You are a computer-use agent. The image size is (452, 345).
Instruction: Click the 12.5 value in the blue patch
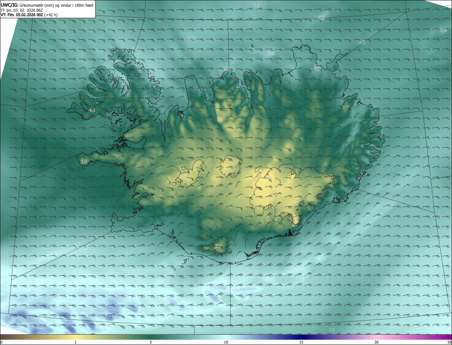click(x=109, y=317)
